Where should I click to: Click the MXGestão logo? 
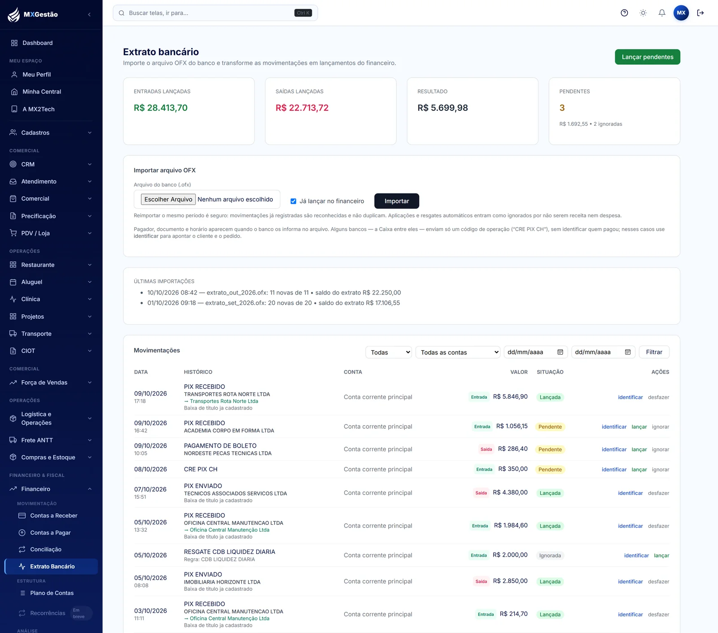(x=33, y=14)
